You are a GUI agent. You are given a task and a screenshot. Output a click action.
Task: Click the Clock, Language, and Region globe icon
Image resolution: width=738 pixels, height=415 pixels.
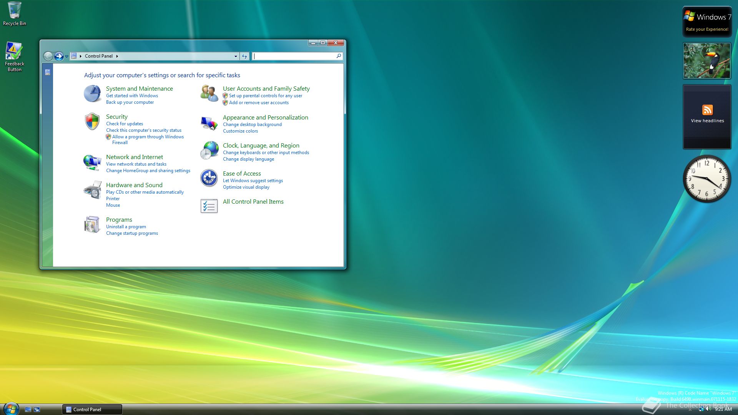pyautogui.click(x=209, y=151)
